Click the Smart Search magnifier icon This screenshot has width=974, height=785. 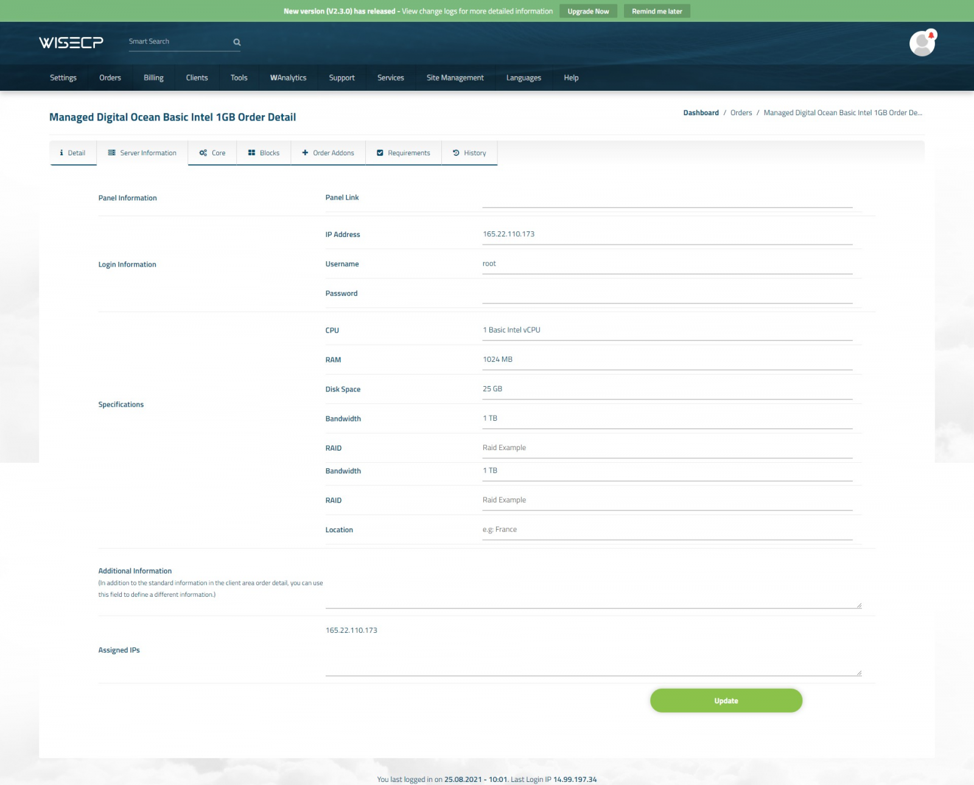[237, 42]
